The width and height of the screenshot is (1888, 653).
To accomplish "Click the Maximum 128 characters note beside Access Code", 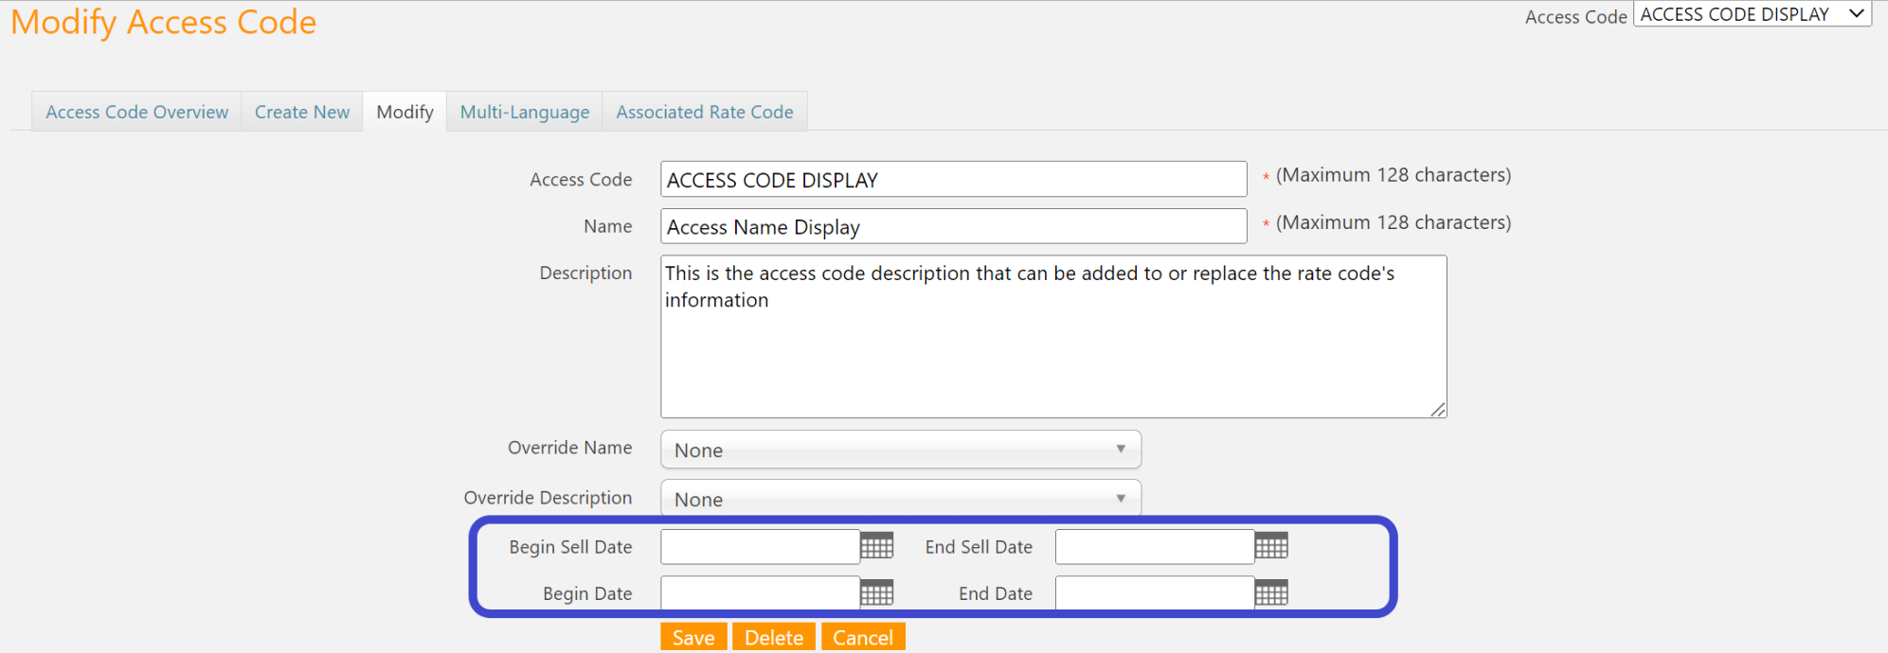I will (x=1394, y=175).
